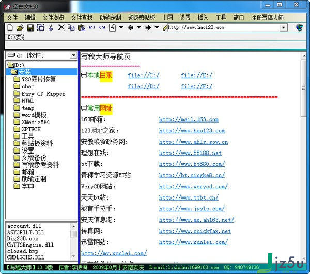Open the dropdown arrow next to the forward arrow
This screenshot has height=274, width=310.
[x=157, y=27]
